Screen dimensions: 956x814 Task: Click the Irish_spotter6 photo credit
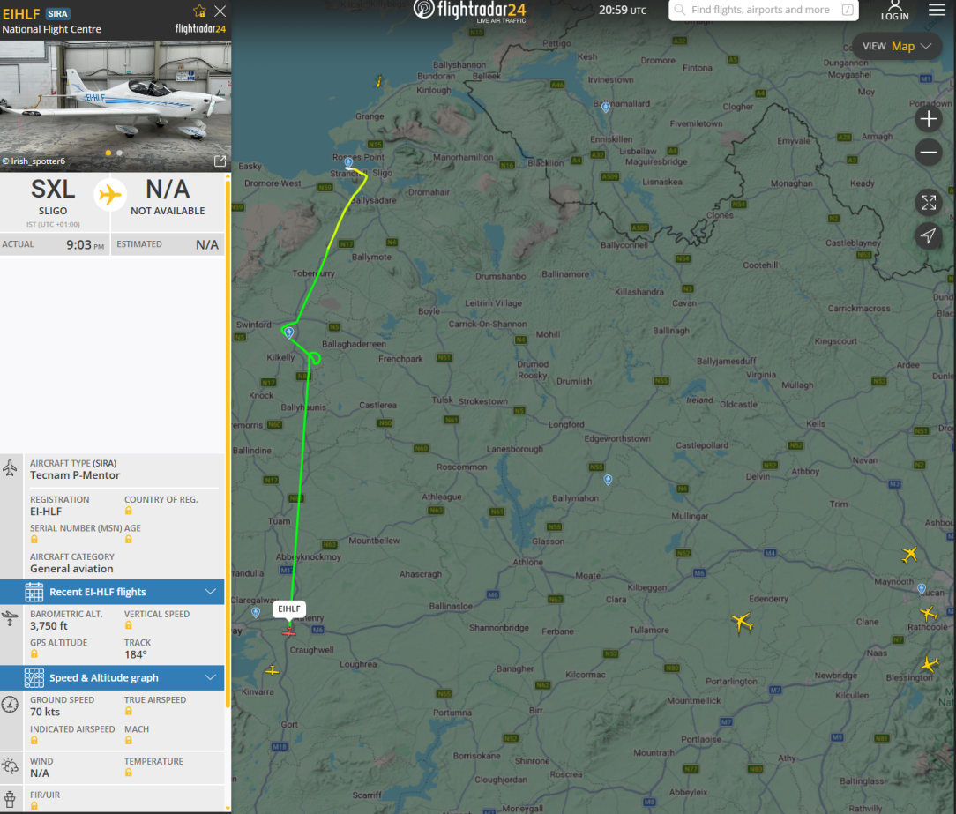coord(34,161)
